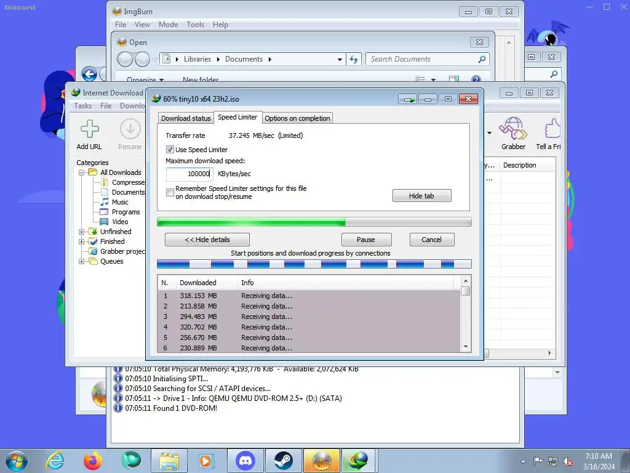This screenshot has width=630, height=473.
Task: Uncheck the Use Speed Limiter checkbox
Action: pos(170,150)
